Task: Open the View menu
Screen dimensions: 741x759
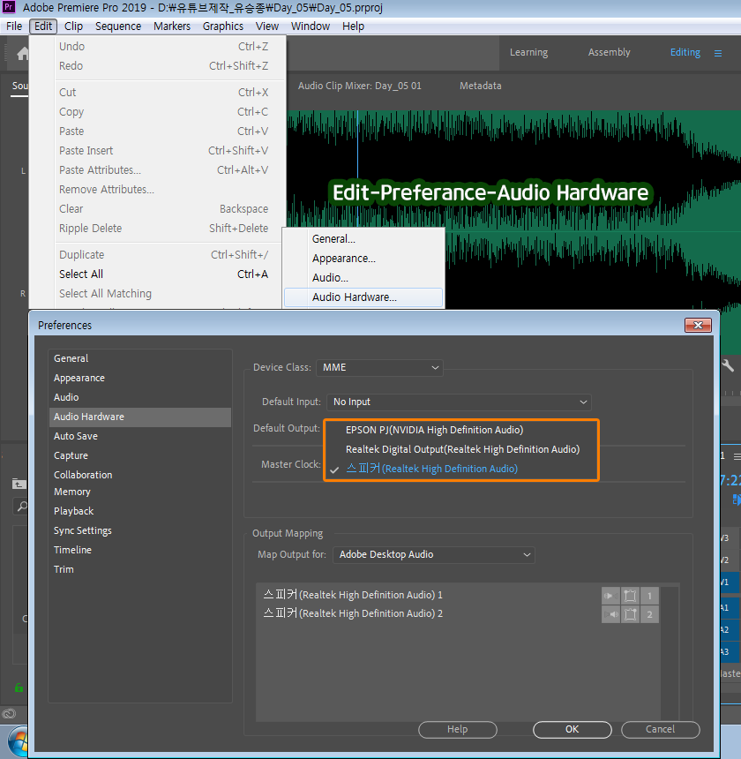Action: click(x=267, y=26)
